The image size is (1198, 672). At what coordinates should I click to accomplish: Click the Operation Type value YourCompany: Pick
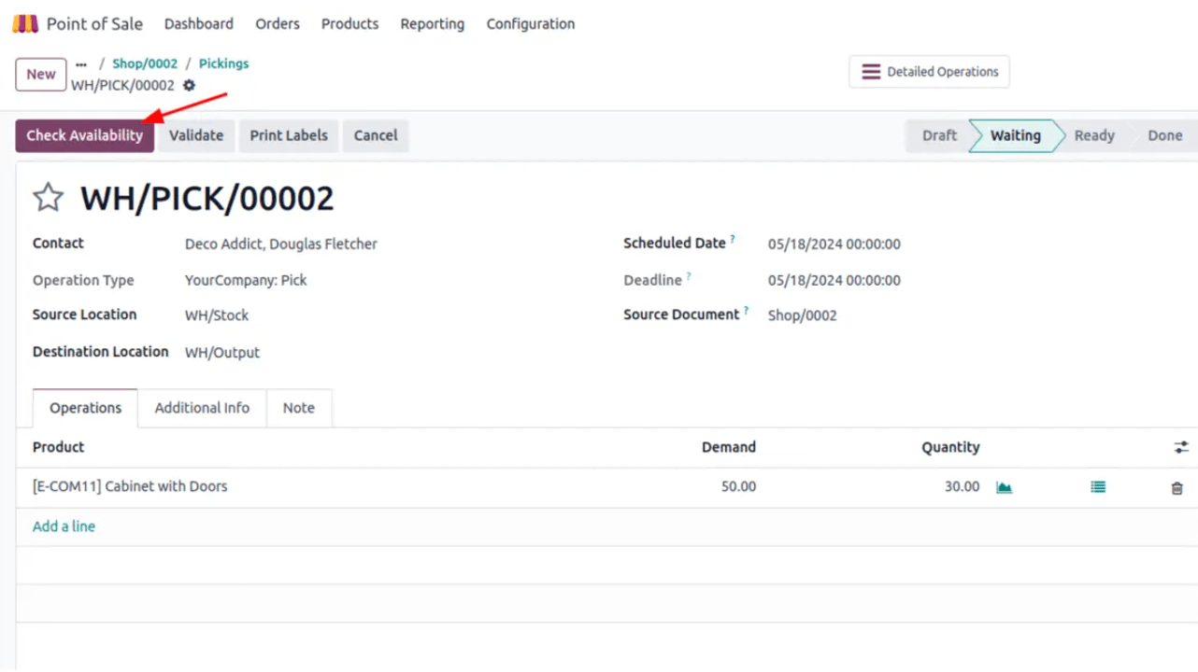pos(246,280)
